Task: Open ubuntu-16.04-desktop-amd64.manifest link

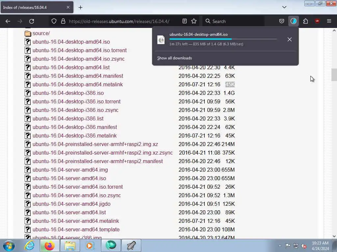Action: click(x=78, y=76)
